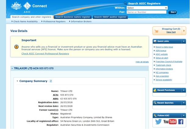Click the registration date 26/03/2018

click(x=66, y=102)
